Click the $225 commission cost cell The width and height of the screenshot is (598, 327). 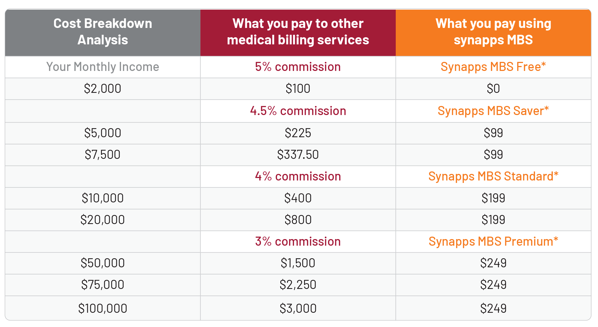[x=298, y=133]
